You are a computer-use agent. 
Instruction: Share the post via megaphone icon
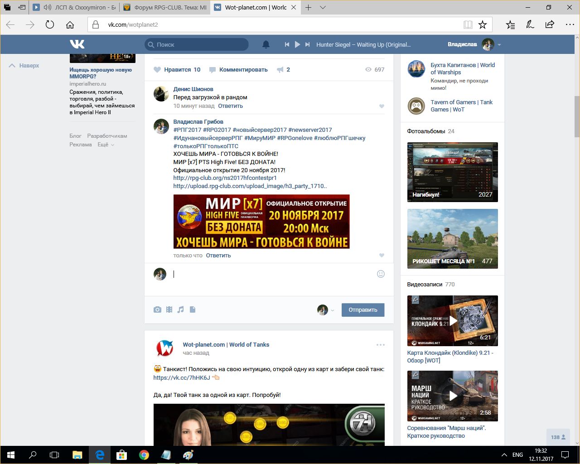[x=280, y=70]
